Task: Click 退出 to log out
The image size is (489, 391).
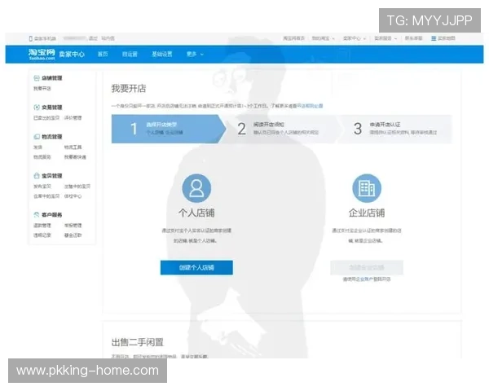Action: point(93,38)
